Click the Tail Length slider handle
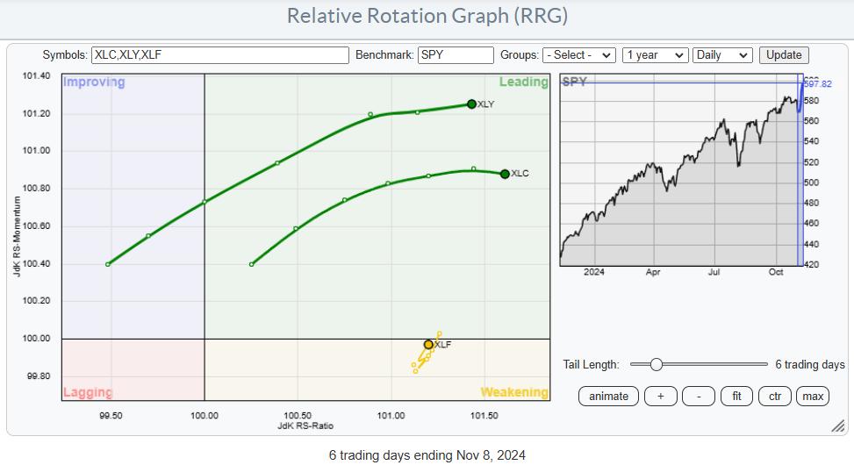Image resolution: width=854 pixels, height=465 pixels. click(x=656, y=364)
